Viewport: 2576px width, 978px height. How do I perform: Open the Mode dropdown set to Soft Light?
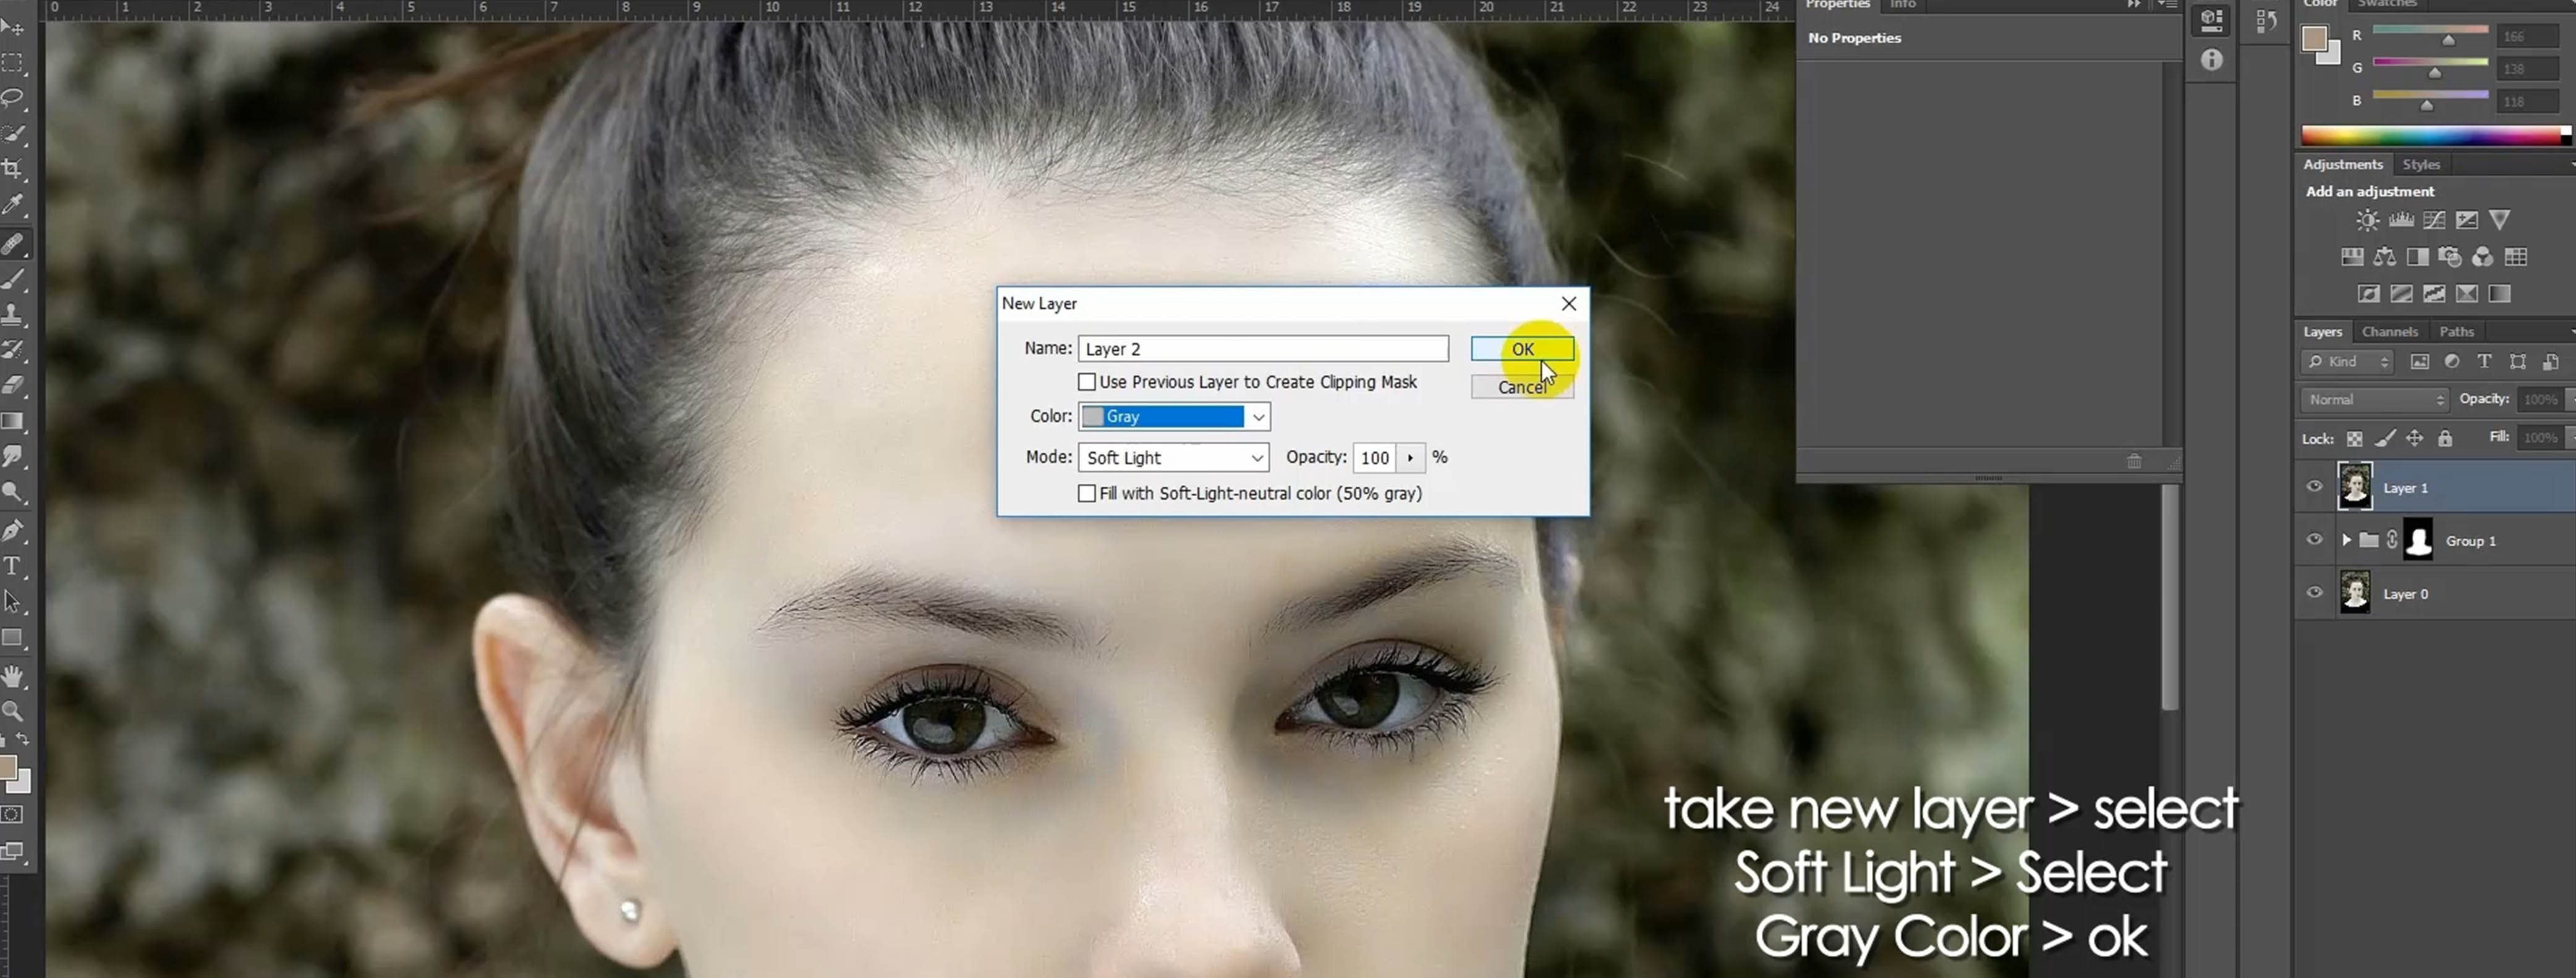1173,458
